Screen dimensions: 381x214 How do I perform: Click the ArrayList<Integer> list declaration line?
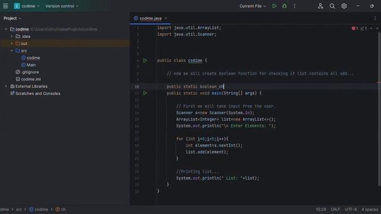pyautogui.click(x=226, y=119)
